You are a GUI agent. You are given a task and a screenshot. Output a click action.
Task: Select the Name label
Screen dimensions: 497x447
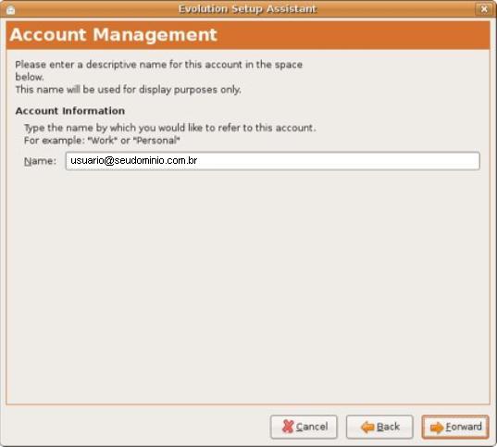tap(40, 161)
